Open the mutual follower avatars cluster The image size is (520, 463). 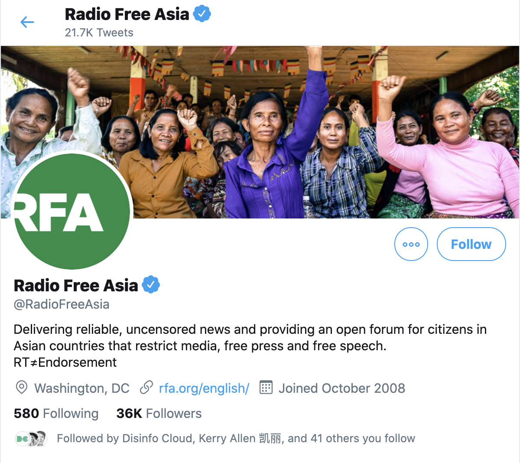[31, 439]
